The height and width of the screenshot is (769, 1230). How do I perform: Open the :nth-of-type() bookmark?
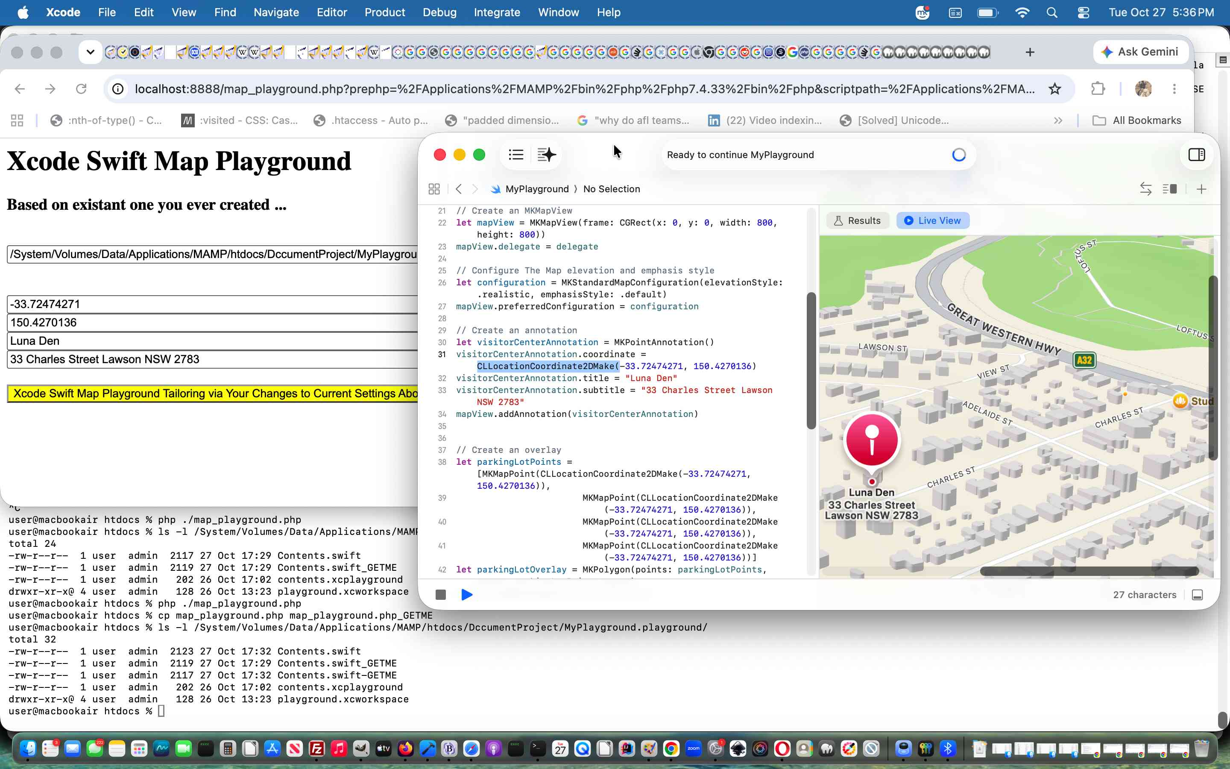(106, 120)
